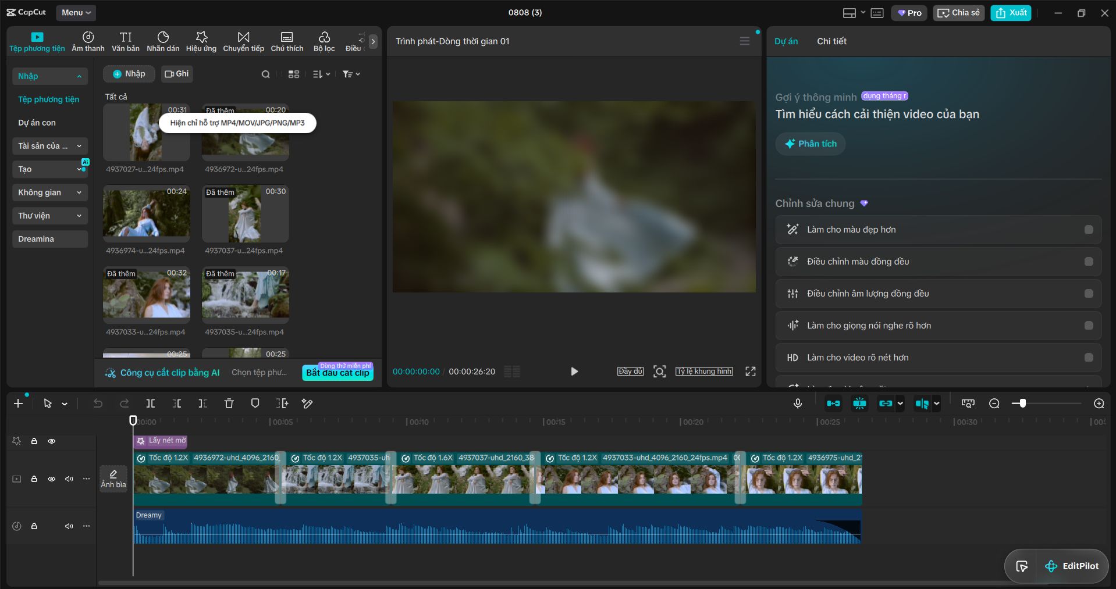Click the Phân tích button
Image resolution: width=1116 pixels, height=589 pixels.
811,144
